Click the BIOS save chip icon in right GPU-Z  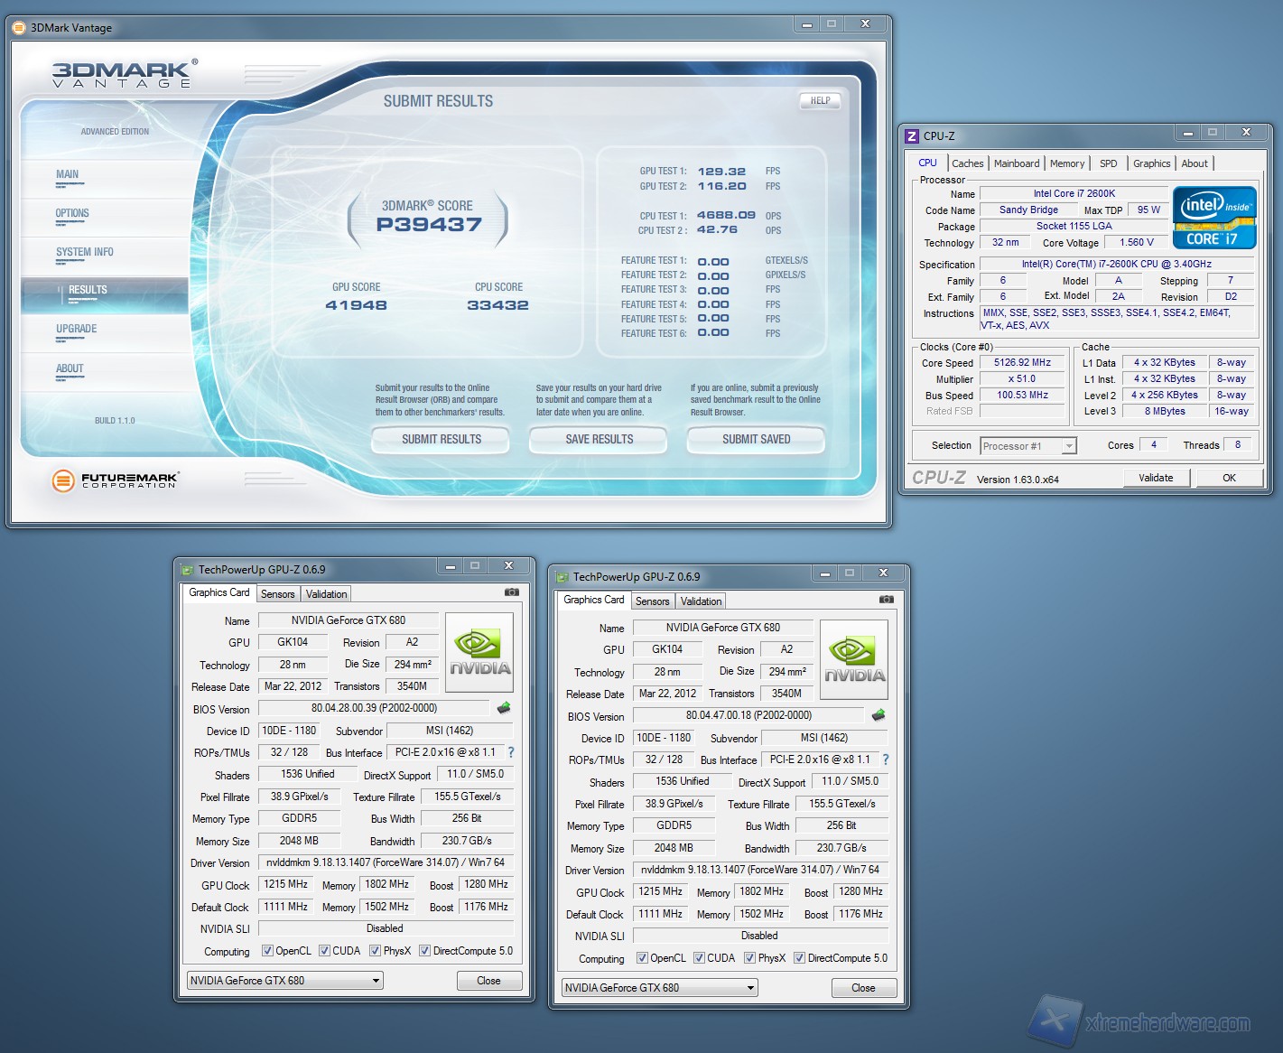pos(879,715)
